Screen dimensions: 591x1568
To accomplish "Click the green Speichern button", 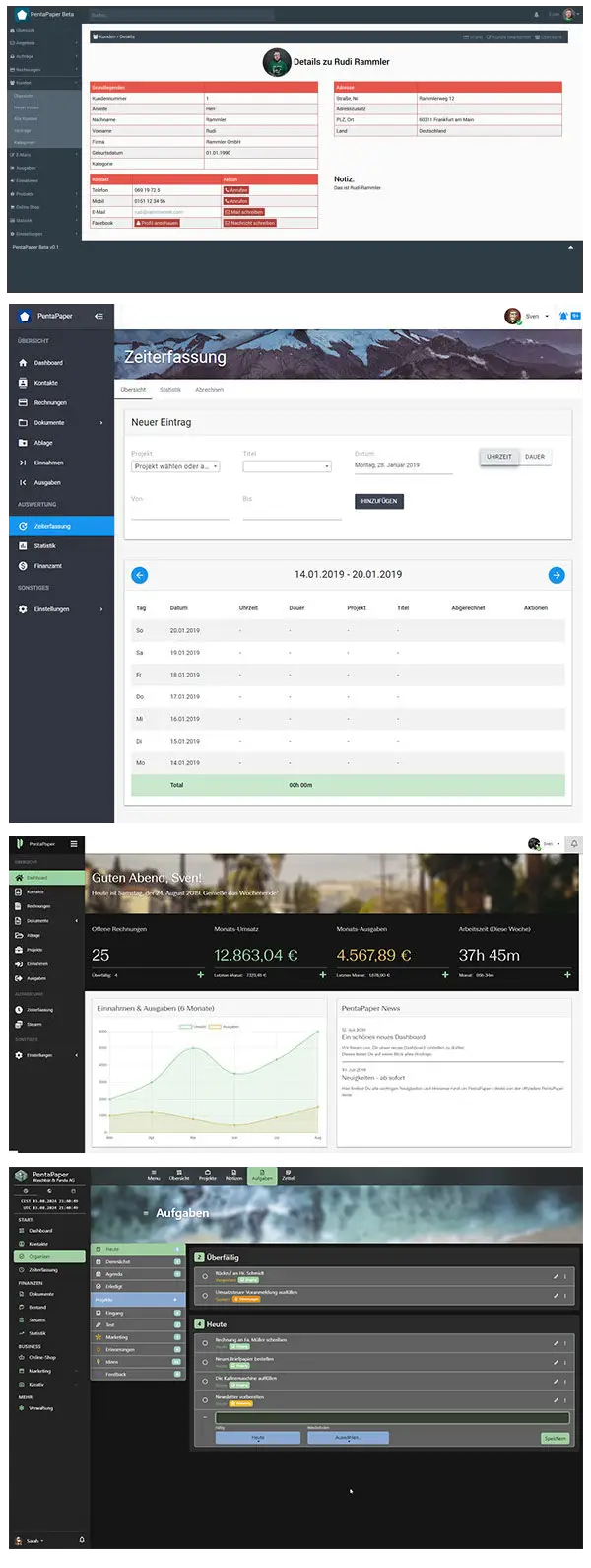I will (x=555, y=1438).
